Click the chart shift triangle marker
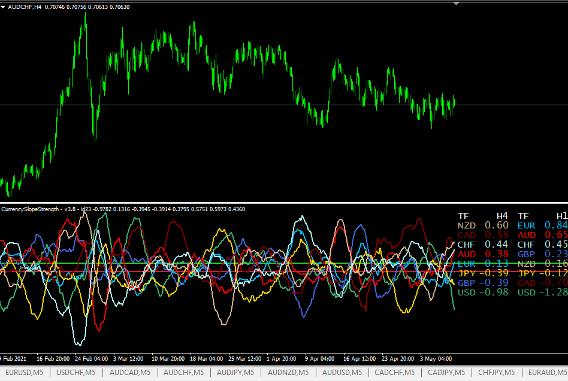The width and height of the screenshot is (568, 381). pos(457,3)
